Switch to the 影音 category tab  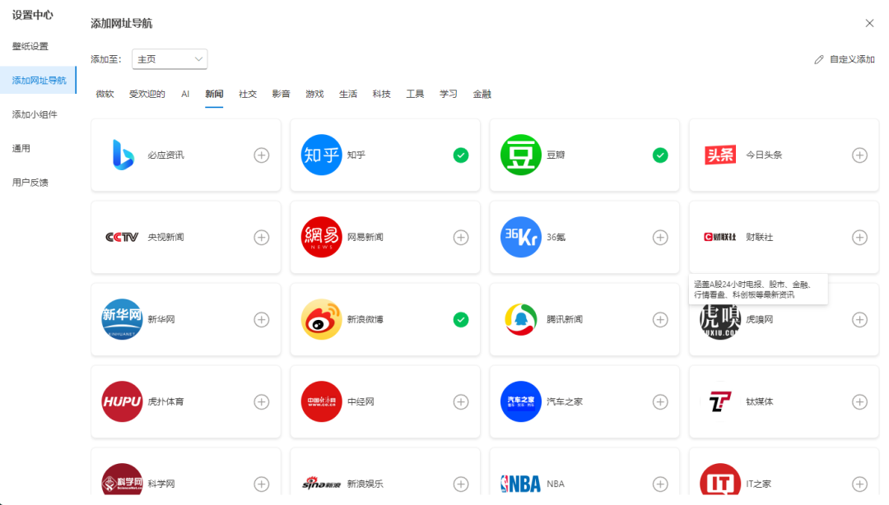(x=282, y=94)
